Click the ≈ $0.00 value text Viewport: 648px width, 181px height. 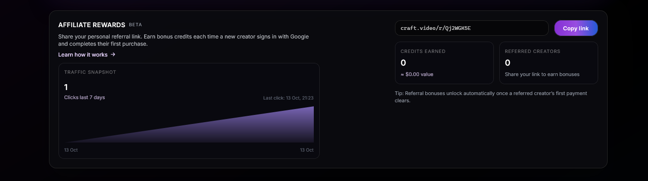tap(417, 74)
